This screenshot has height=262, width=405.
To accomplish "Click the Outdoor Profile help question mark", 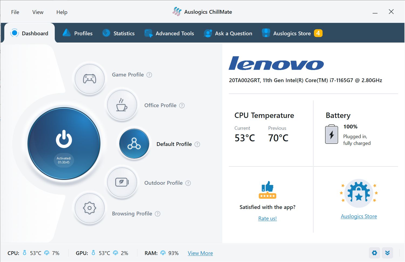I will (x=188, y=183).
